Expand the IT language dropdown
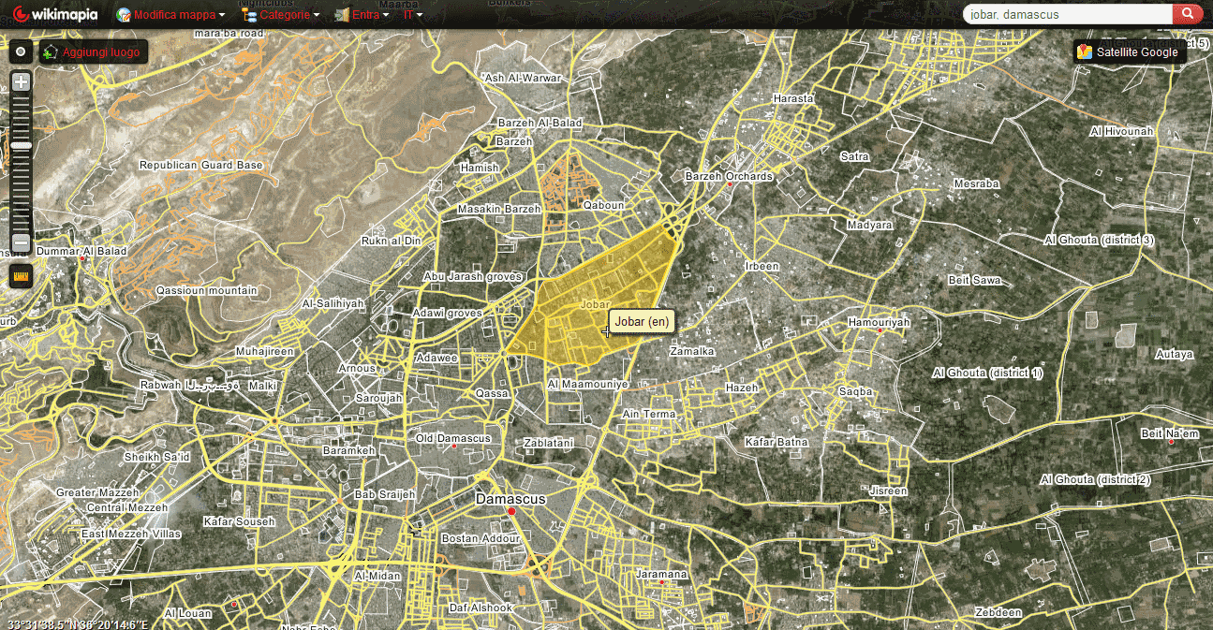1213x630 pixels. point(410,14)
